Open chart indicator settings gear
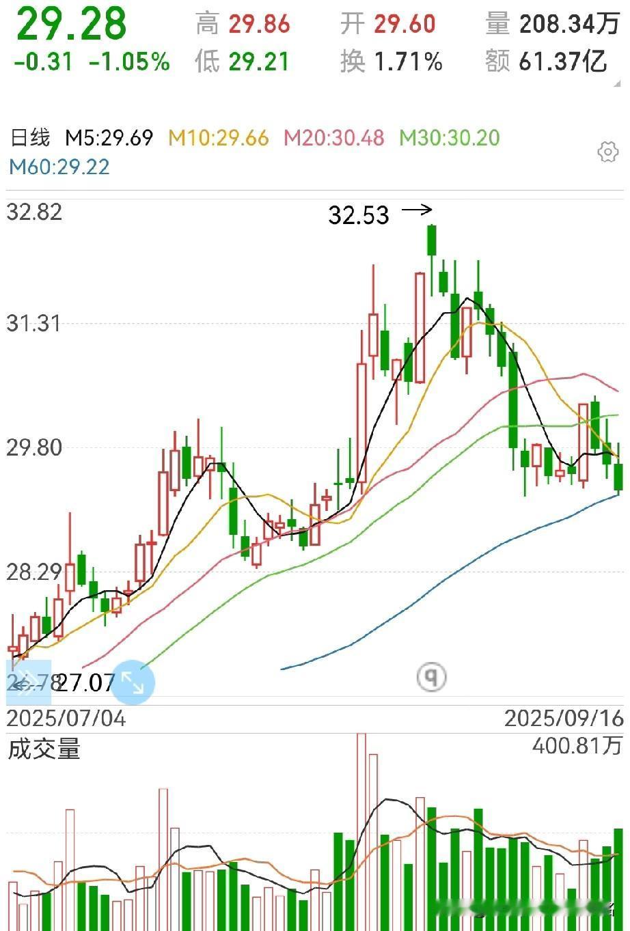Image resolution: width=630 pixels, height=931 pixels. click(x=607, y=152)
